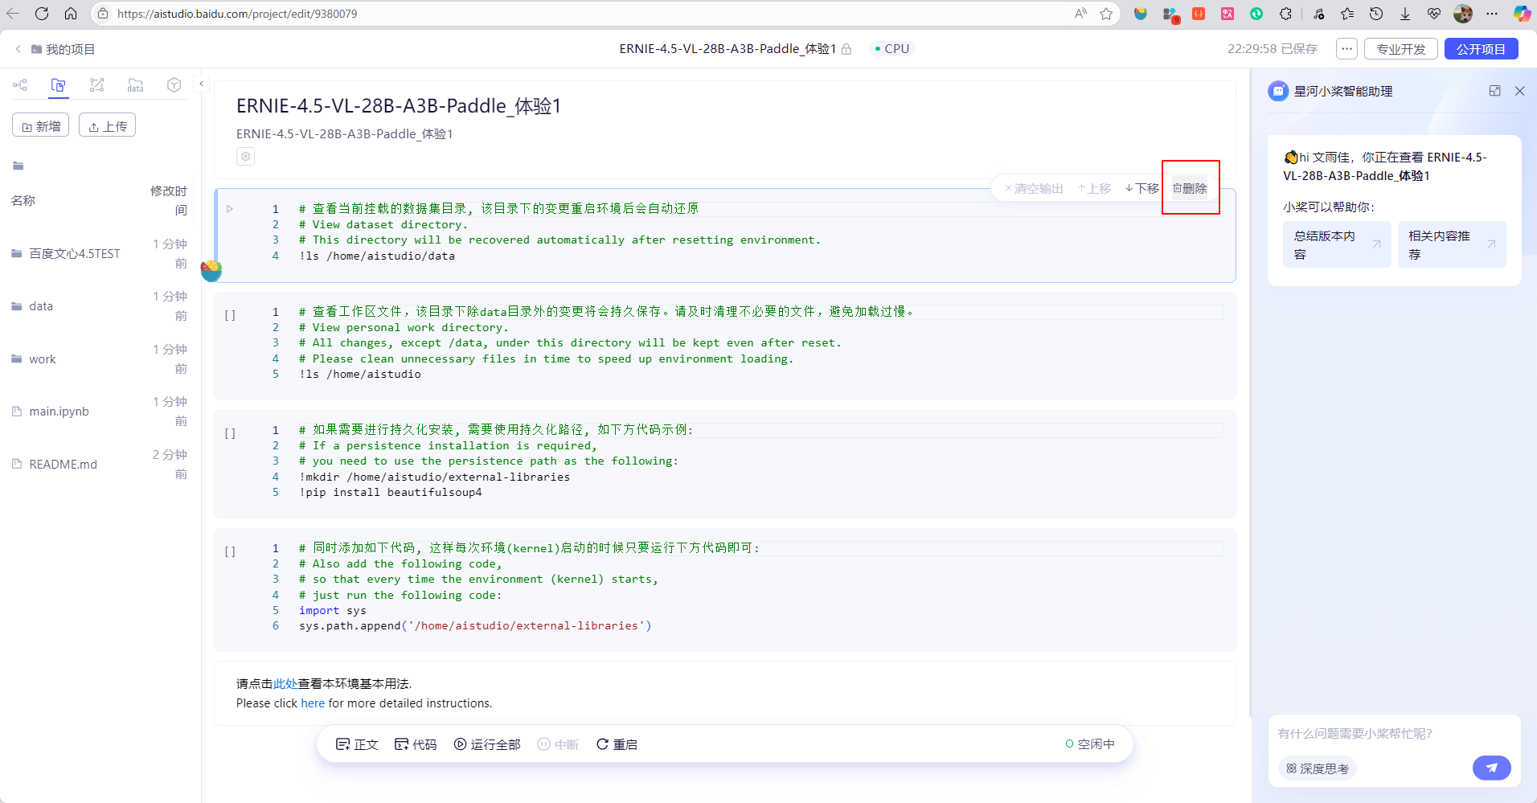Click the browser home icon

tap(71, 14)
